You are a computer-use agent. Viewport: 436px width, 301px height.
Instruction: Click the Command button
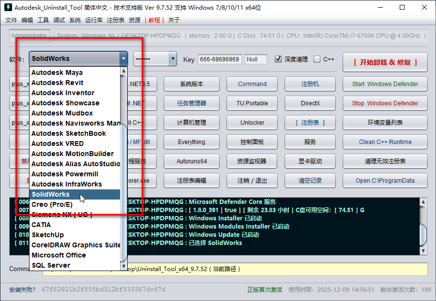[x=252, y=84]
